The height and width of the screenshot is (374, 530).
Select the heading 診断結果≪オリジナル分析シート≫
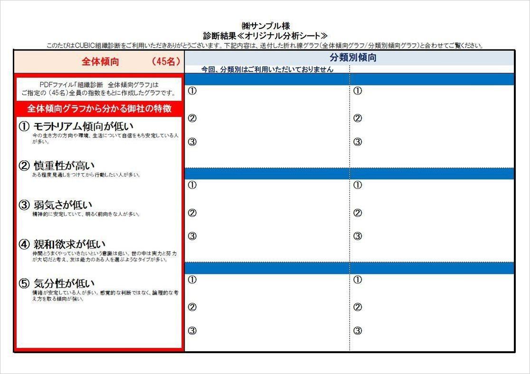coord(265,36)
